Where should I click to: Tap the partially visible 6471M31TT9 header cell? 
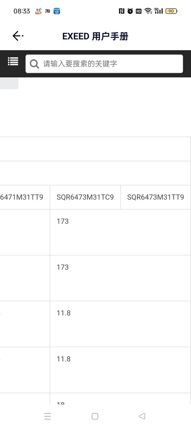(23, 197)
